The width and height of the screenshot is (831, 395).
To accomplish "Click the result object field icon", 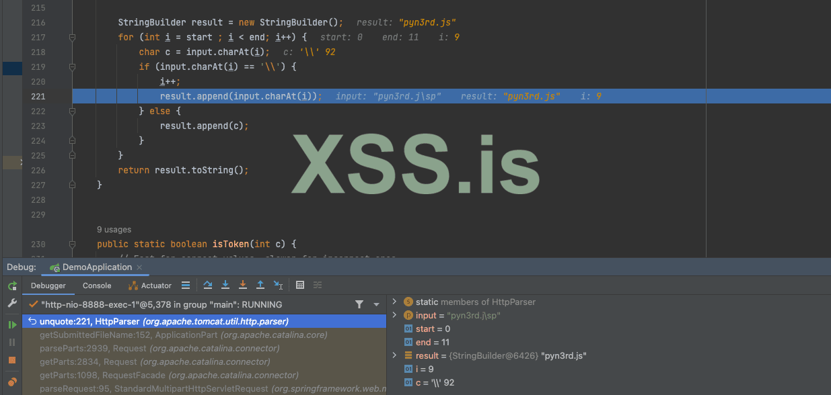I will (x=408, y=355).
